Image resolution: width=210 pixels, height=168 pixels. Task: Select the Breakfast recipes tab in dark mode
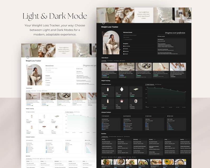tap(110, 157)
